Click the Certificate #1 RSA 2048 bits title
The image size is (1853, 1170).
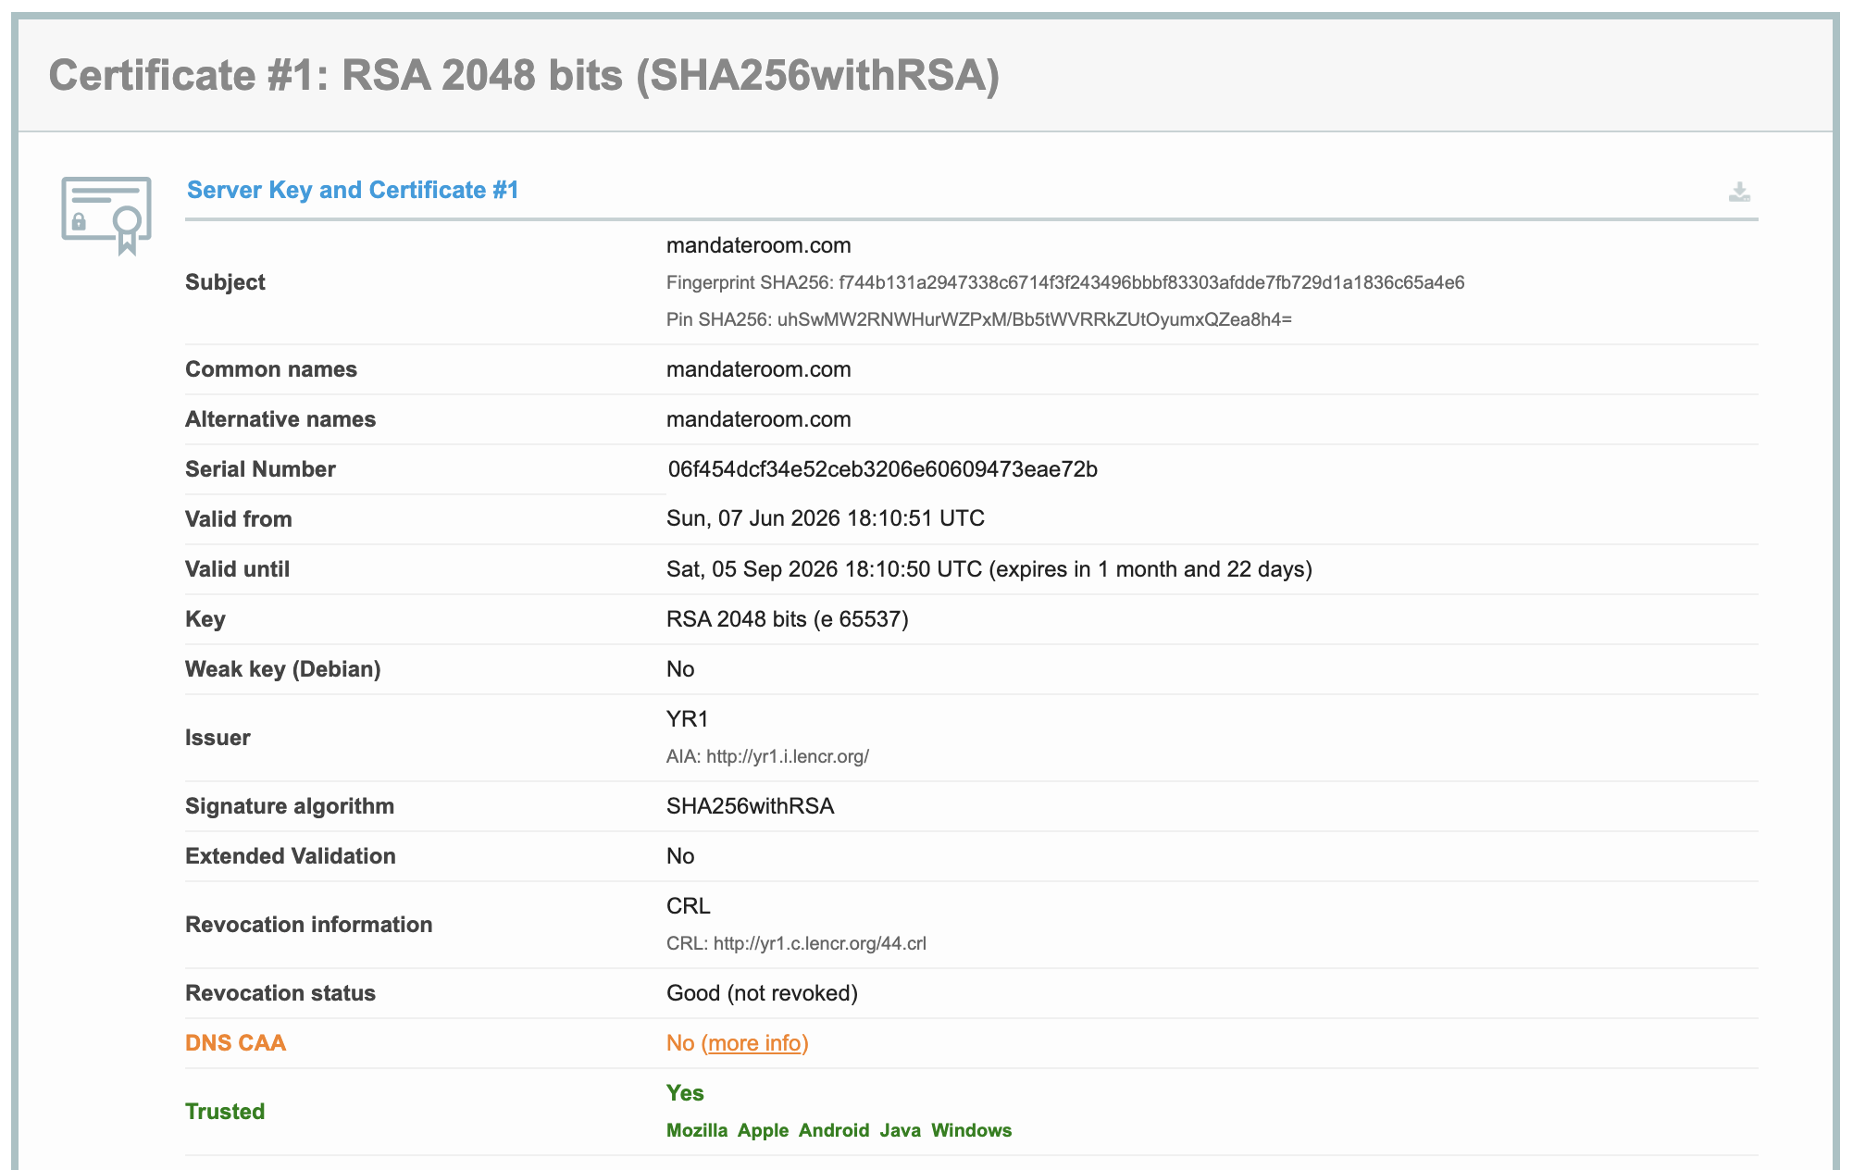524,75
